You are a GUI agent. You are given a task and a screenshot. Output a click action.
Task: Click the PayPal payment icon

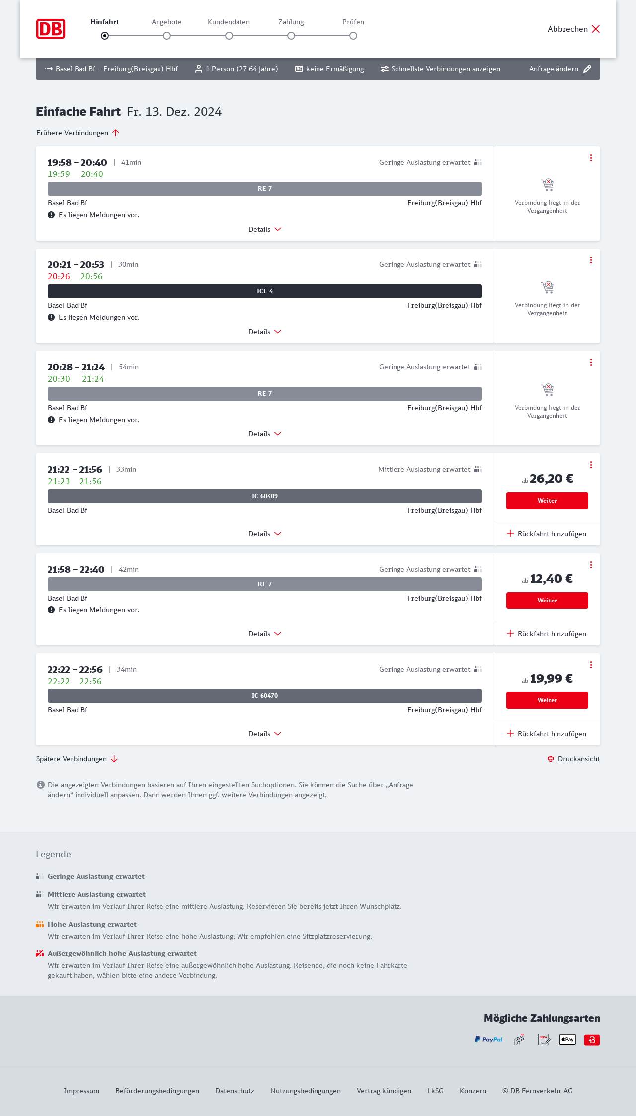coord(488,1039)
